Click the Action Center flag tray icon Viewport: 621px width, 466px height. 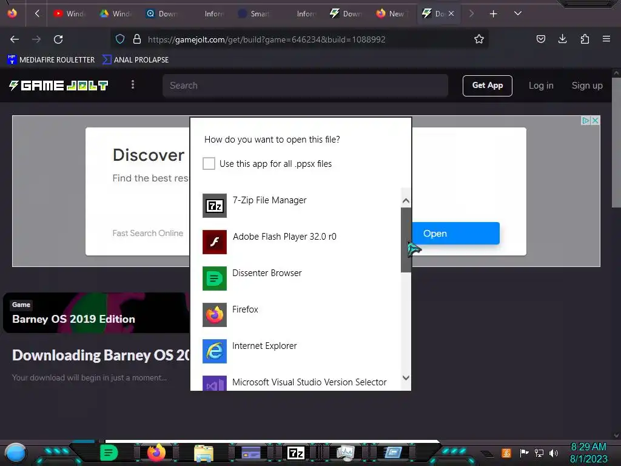coord(524,453)
